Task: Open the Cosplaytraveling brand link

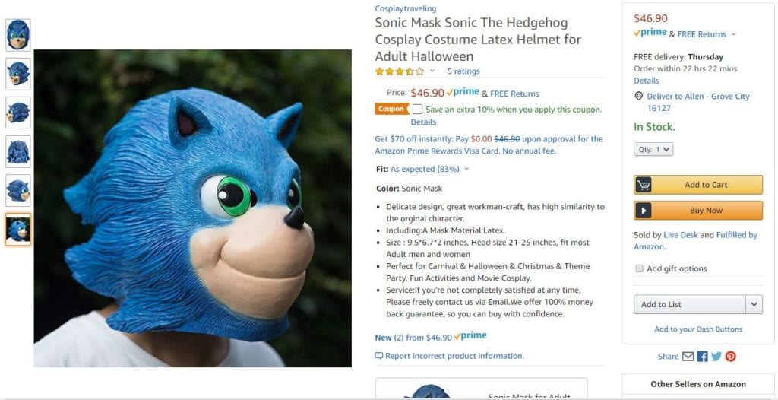Action: (406, 9)
